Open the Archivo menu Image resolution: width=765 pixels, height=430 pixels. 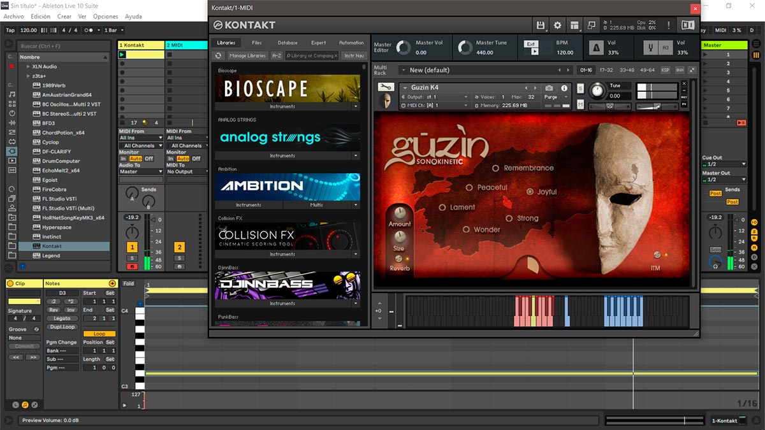(x=13, y=17)
